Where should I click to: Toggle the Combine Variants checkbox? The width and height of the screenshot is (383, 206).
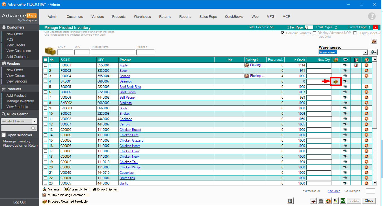[x=283, y=33]
